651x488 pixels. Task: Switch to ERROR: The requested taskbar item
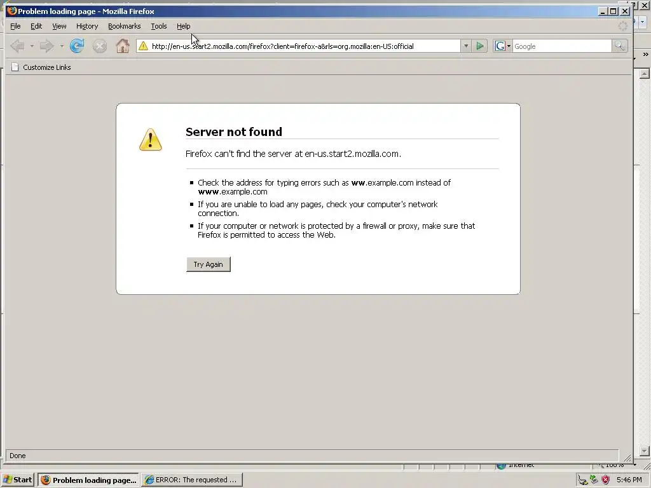[x=192, y=480]
